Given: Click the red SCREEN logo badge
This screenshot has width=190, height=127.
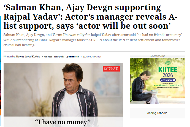Looking at the screenshot, I should [111, 69].
